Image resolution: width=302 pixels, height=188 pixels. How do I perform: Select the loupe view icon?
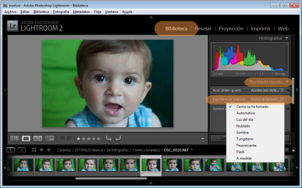(x=26, y=138)
